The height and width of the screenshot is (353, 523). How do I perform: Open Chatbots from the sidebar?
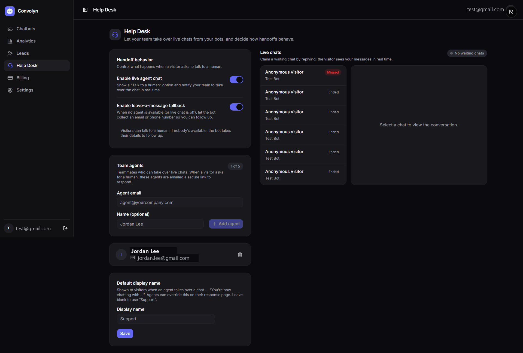point(37,29)
